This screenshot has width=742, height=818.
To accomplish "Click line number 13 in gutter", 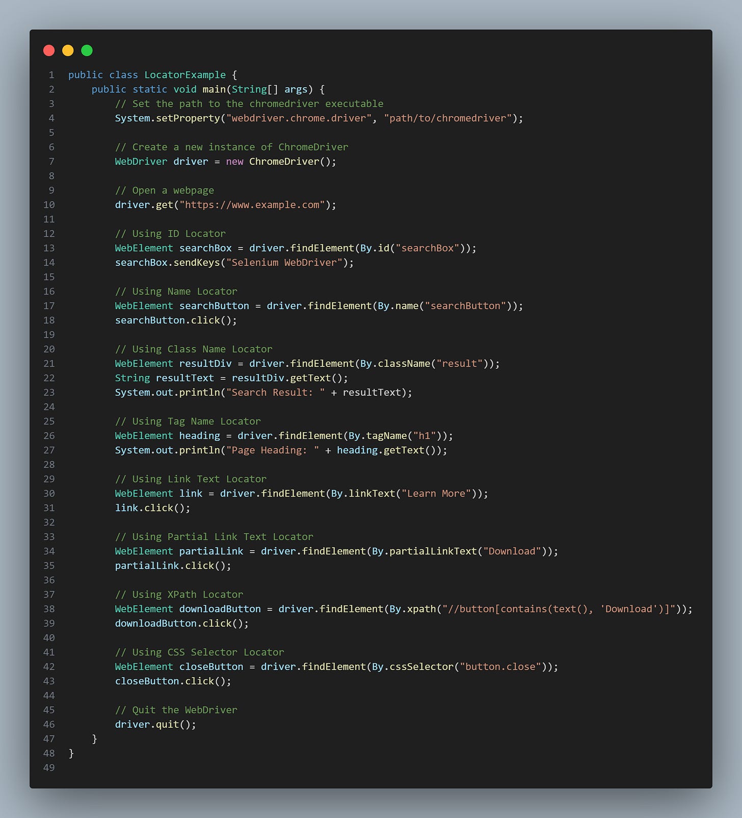I will (x=49, y=248).
